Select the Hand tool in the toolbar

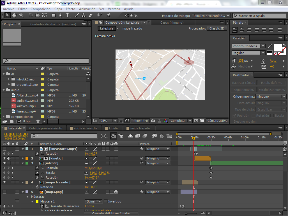(x=14, y=15)
